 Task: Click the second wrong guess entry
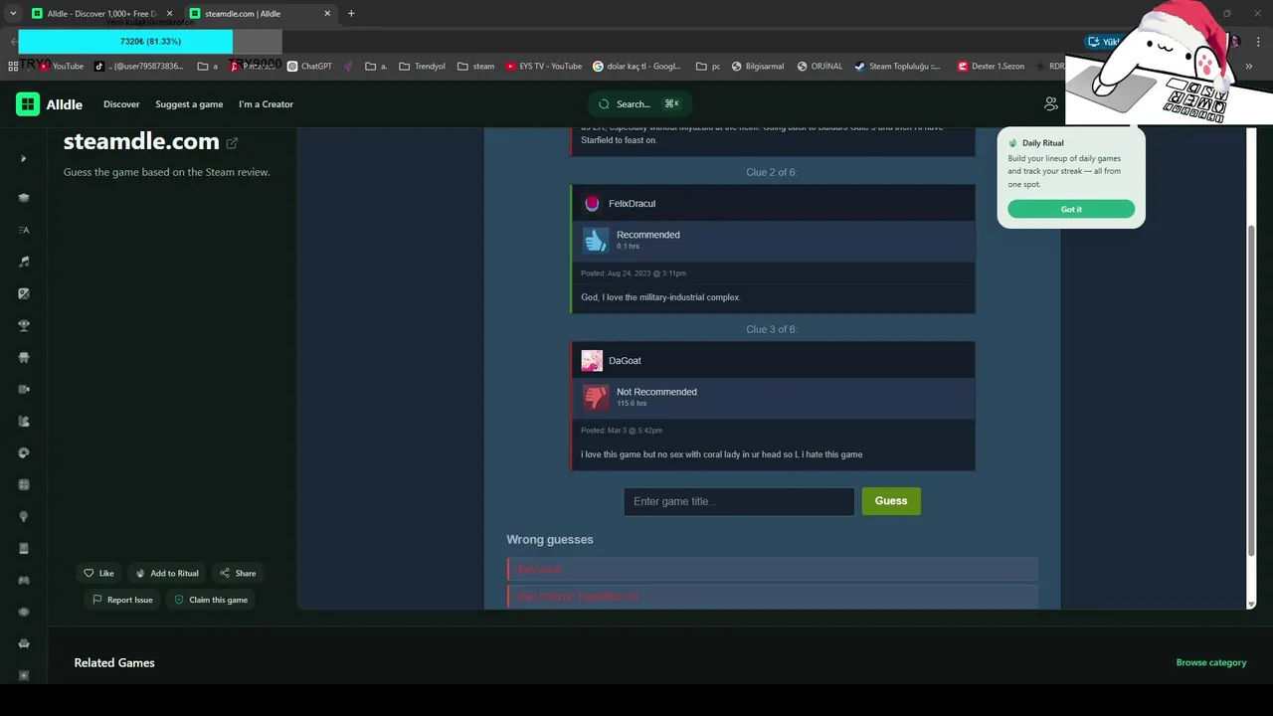772,597
